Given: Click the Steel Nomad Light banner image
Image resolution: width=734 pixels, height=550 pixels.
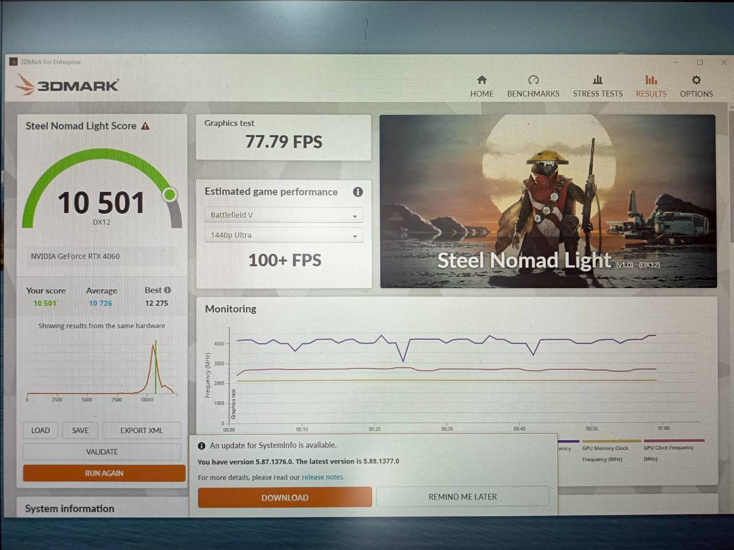Looking at the screenshot, I should [x=548, y=201].
